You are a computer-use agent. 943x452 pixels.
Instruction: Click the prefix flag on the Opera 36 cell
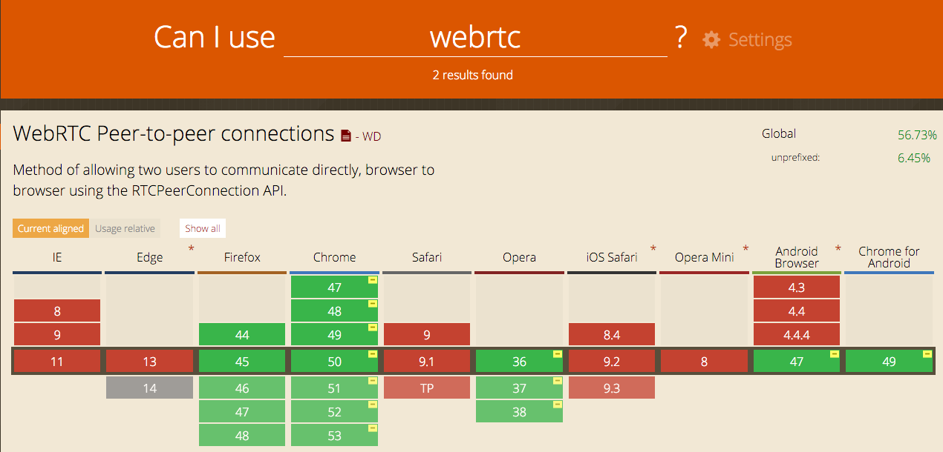pyautogui.click(x=558, y=355)
